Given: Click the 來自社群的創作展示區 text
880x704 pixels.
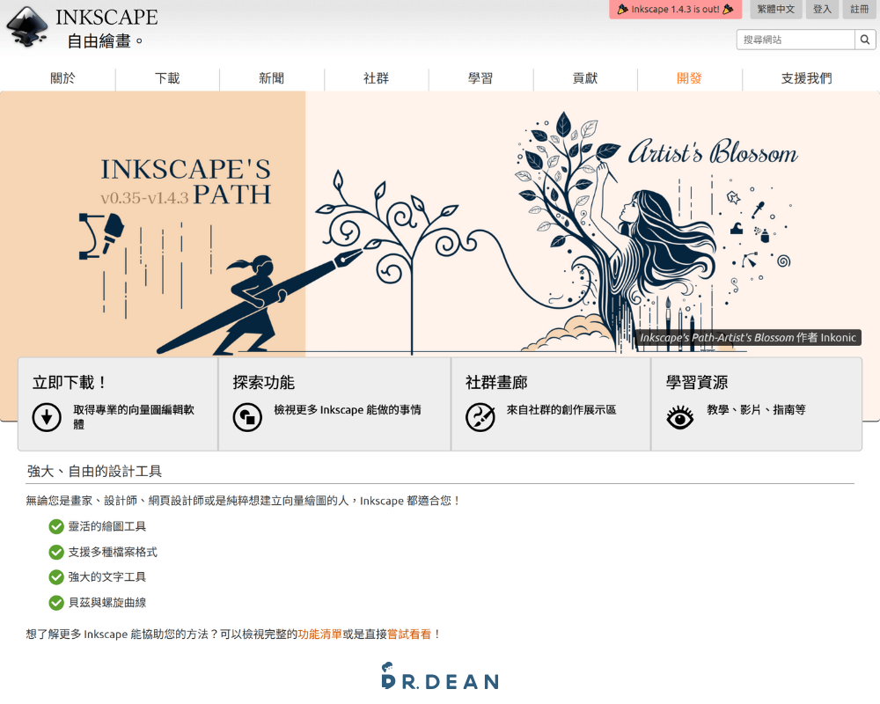Looking at the screenshot, I should 561,410.
